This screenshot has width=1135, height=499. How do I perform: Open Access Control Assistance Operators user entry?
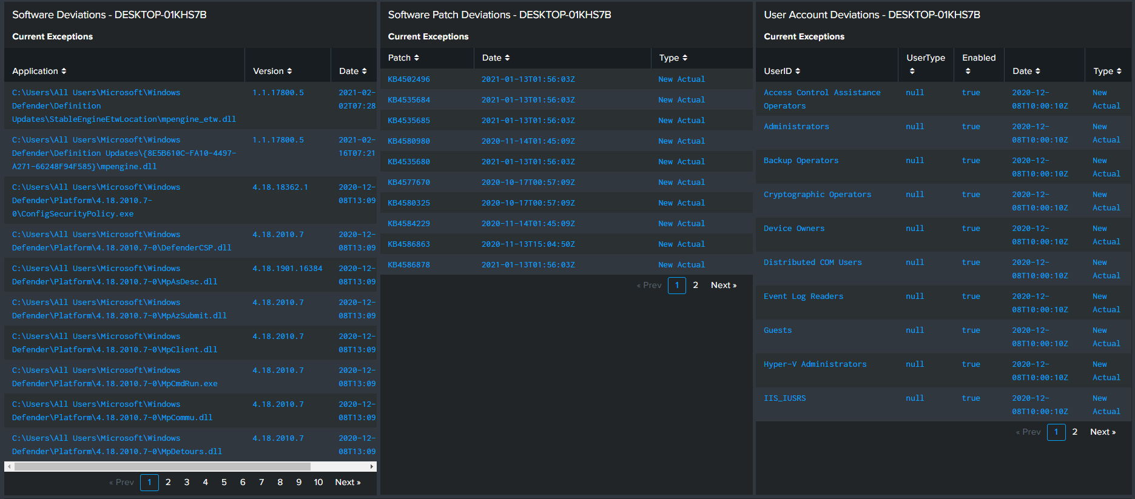tap(943, 99)
